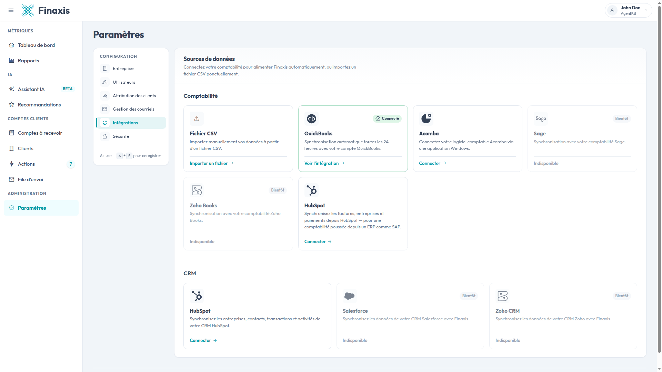
Task: Open Clients in sidebar
Action: [x=41, y=148]
